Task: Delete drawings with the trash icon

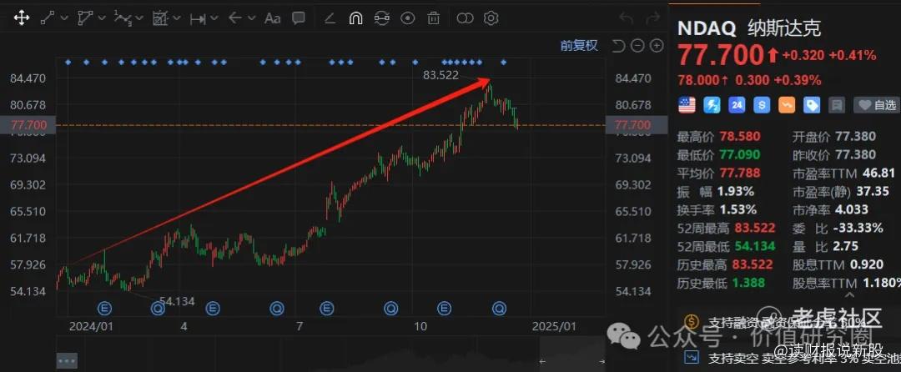Action: tap(433, 18)
